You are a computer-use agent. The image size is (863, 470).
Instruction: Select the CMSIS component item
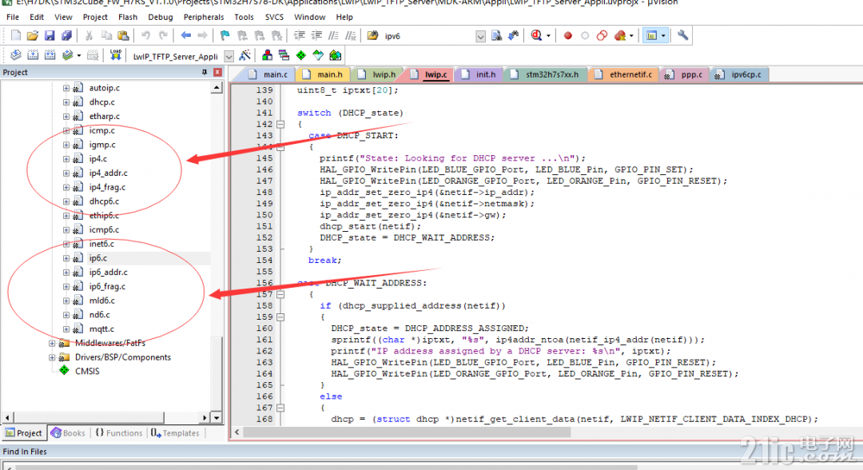tap(87, 372)
